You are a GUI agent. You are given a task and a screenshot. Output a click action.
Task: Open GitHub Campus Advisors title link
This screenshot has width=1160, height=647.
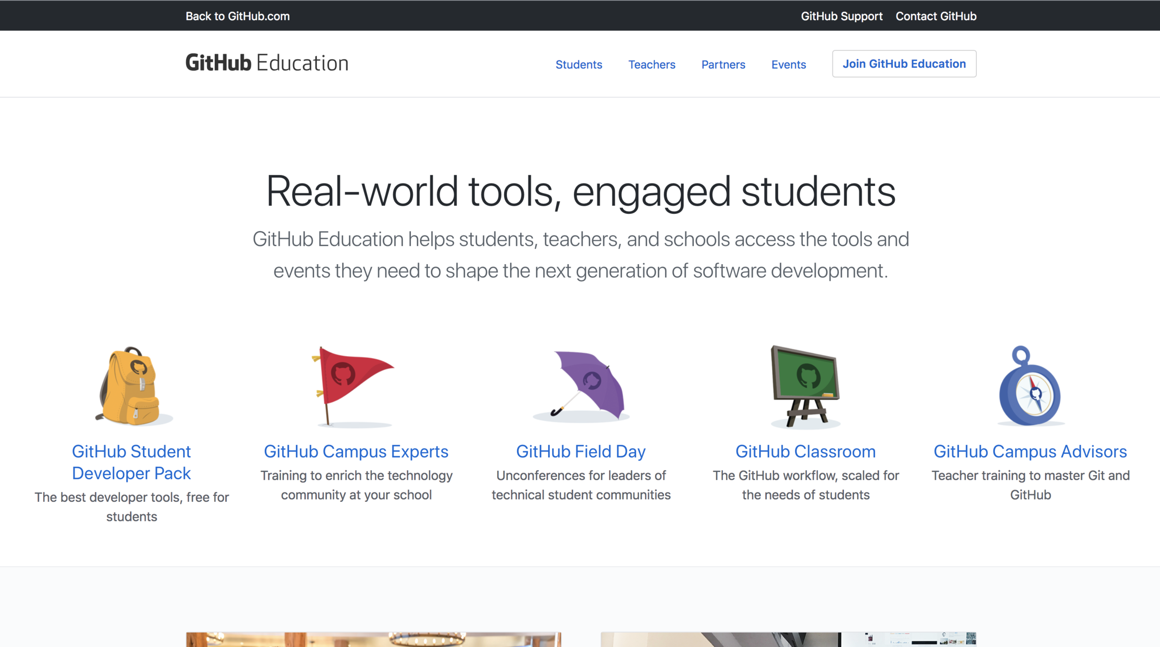(1030, 451)
